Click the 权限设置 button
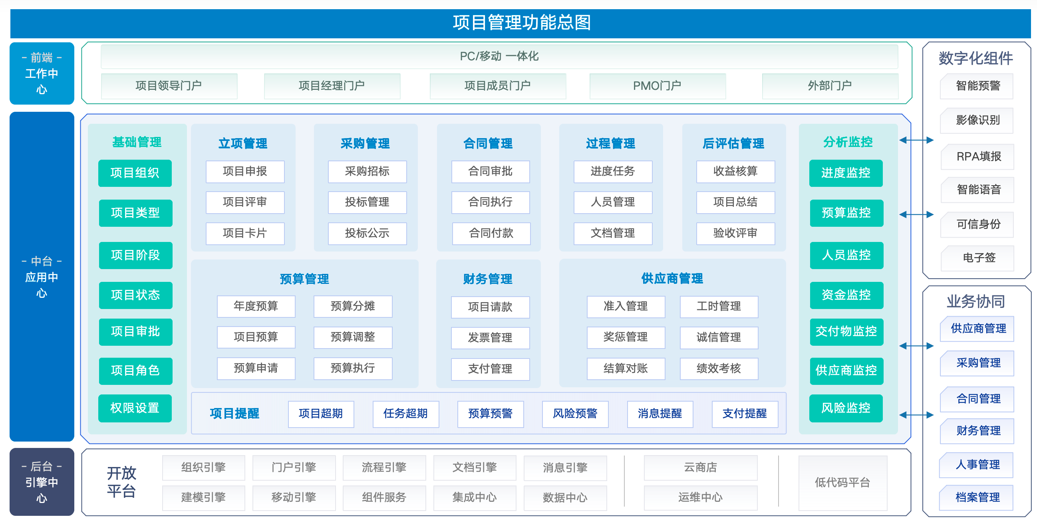Viewport: 1037px width, 523px height. pyautogui.click(x=135, y=408)
